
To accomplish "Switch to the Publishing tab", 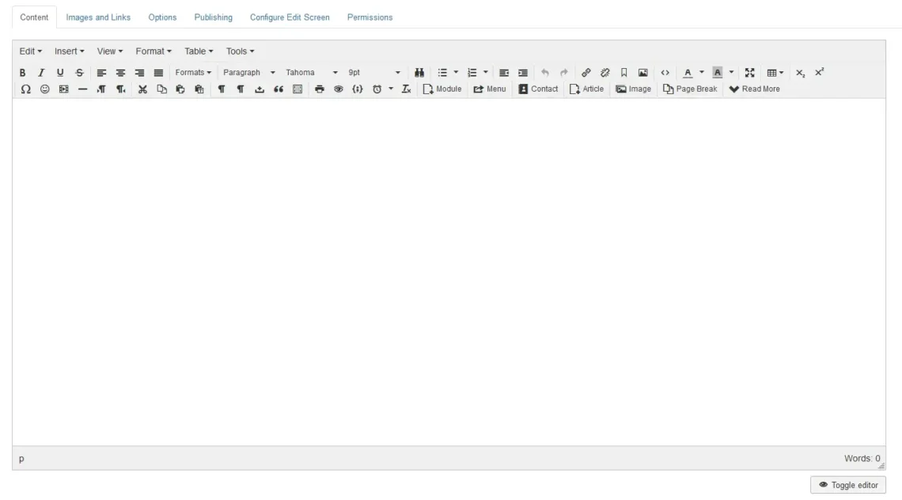I will pos(213,17).
